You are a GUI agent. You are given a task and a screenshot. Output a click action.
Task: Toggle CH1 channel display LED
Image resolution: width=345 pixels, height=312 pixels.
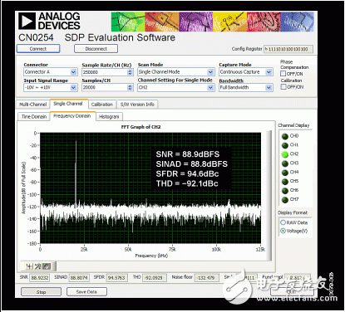pyautogui.click(x=285, y=145)
